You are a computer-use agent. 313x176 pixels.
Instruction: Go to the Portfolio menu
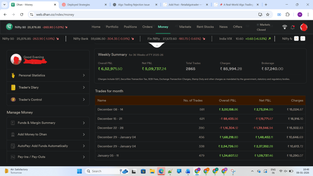112,27
